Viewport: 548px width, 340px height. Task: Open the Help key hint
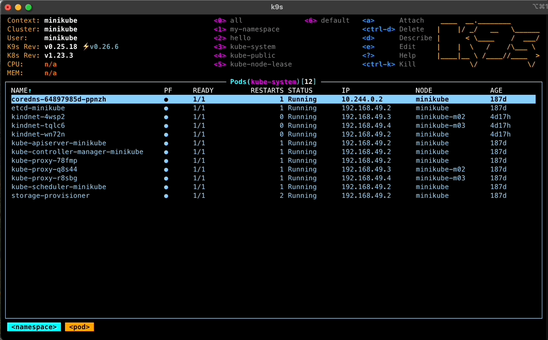[389, 55]
